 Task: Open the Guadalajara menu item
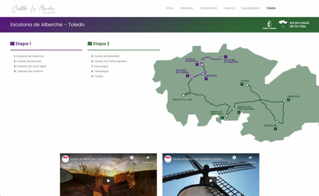tap(250, 8)
